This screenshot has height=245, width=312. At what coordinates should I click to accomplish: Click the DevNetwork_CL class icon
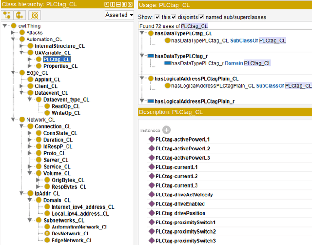tap(46, 233)
